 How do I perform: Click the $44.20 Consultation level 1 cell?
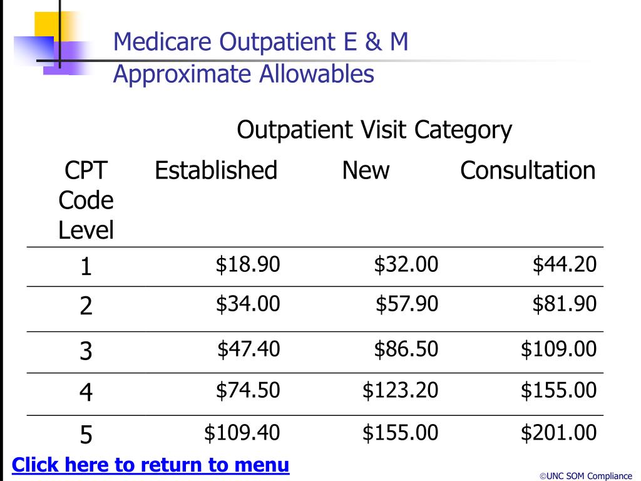565,264
